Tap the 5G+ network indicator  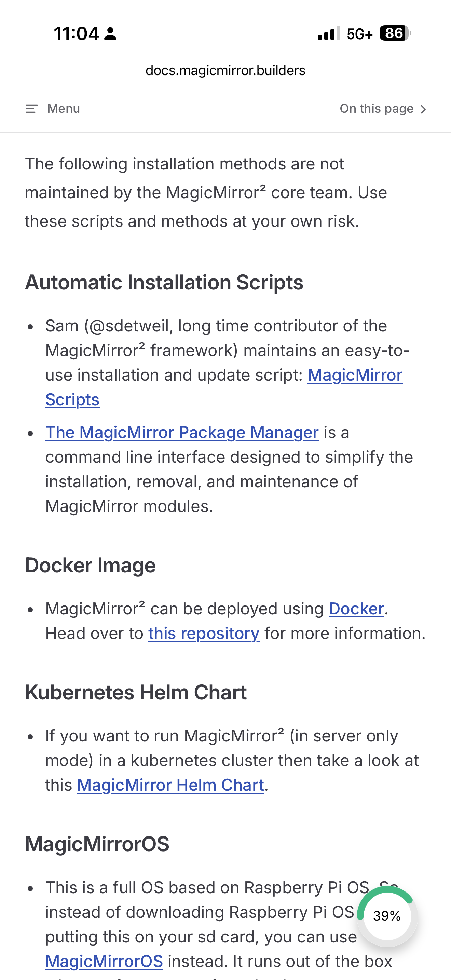359,34
